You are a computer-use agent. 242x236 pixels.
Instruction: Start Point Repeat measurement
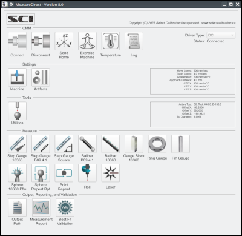(x=64, y=173)
